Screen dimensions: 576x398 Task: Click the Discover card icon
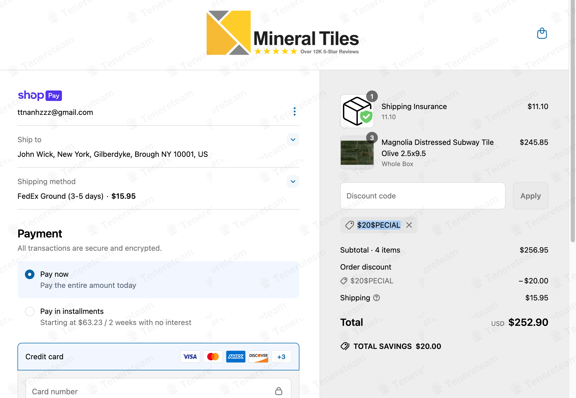tap(258, 357)
